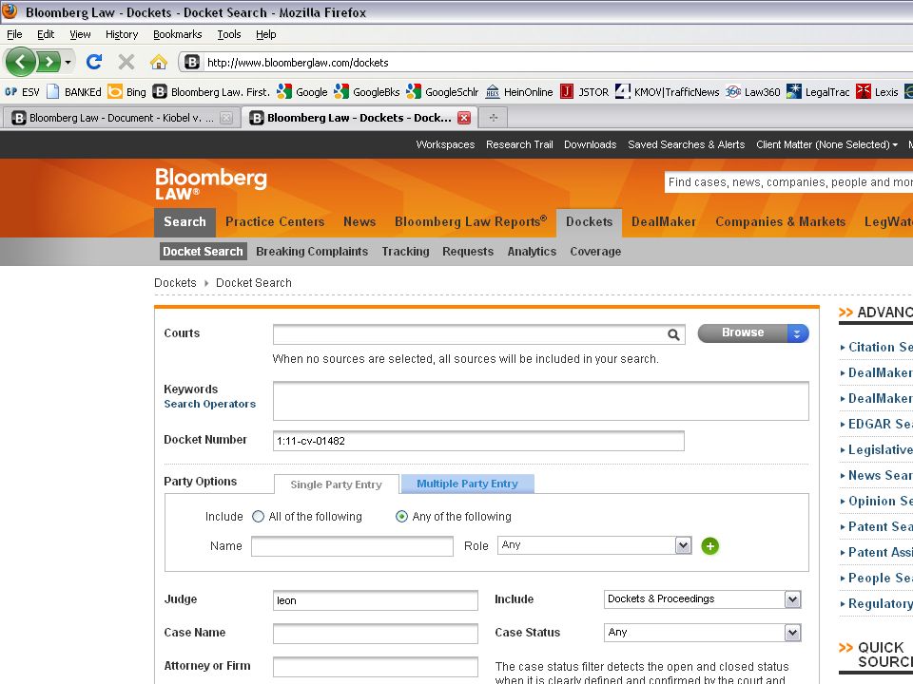The image size is (913, 684).
Task: Open the HeinOnline bookmark
Action: point(519,92)
